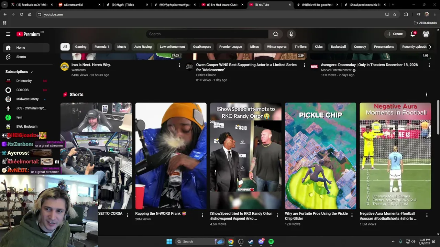The width and height of the screenshot is (440, 247).
Task: Select the Basketball chip
Action: (338, 47)
